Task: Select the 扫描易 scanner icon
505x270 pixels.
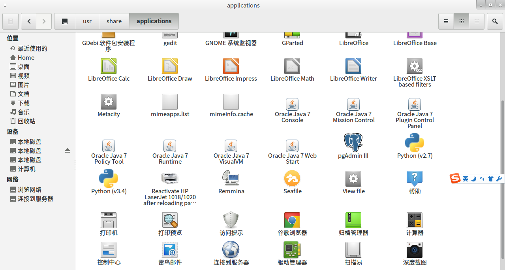Action: coord(353,250)
